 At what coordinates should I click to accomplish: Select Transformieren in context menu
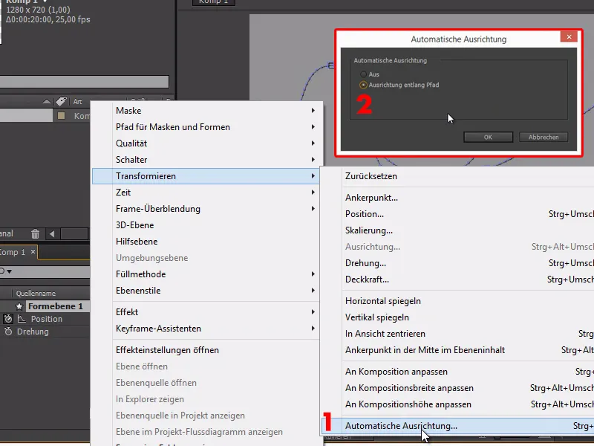point(206,176)
